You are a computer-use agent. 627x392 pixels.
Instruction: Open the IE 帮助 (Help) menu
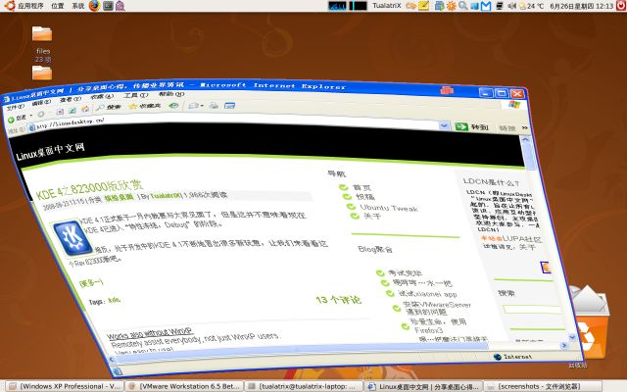click(x=171, y=94)
